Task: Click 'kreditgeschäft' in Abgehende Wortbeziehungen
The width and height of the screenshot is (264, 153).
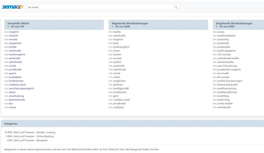Action: (121, 88)
